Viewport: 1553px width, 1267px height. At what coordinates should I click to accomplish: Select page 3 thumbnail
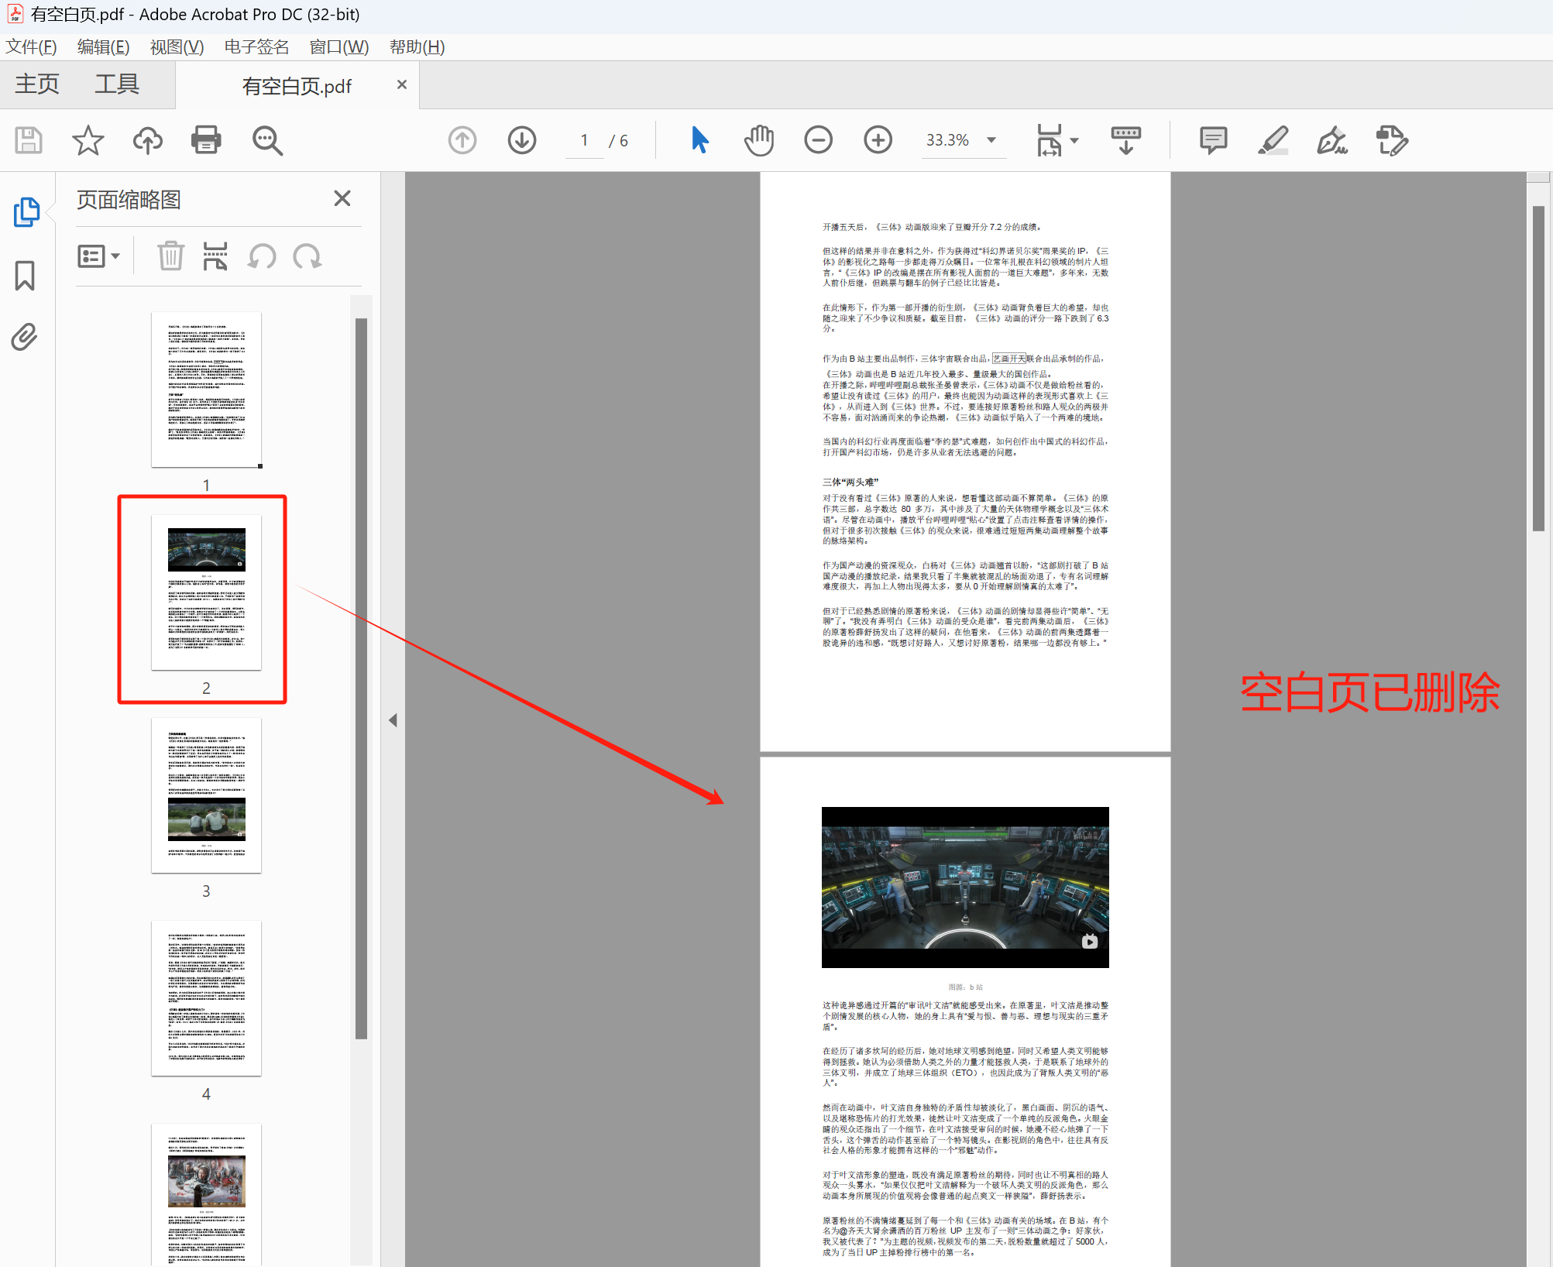click(x=206, y=795)
